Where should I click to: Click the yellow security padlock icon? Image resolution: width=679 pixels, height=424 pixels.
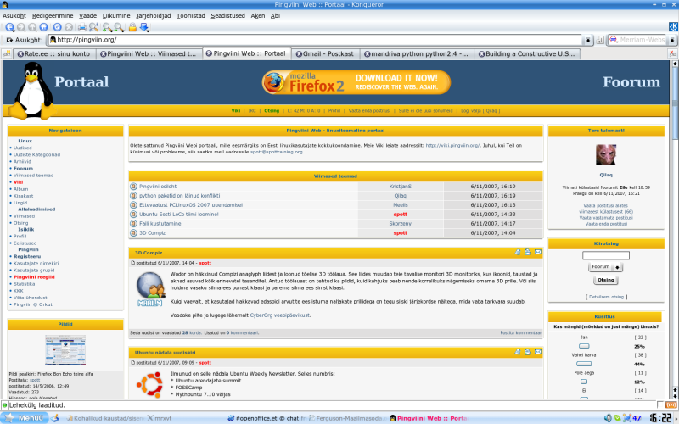[x=132, y=27]
